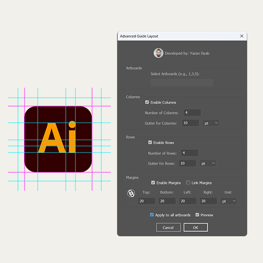The image size is (263, 263).
Task: Toggle the Enable Margins checkbox
Action: click(153, 183)
